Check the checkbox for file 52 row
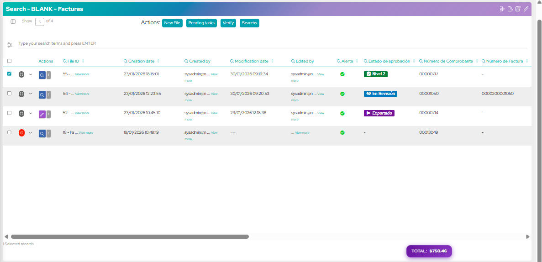The width and height of the screenshot is (542, 262). click(10, 112)
